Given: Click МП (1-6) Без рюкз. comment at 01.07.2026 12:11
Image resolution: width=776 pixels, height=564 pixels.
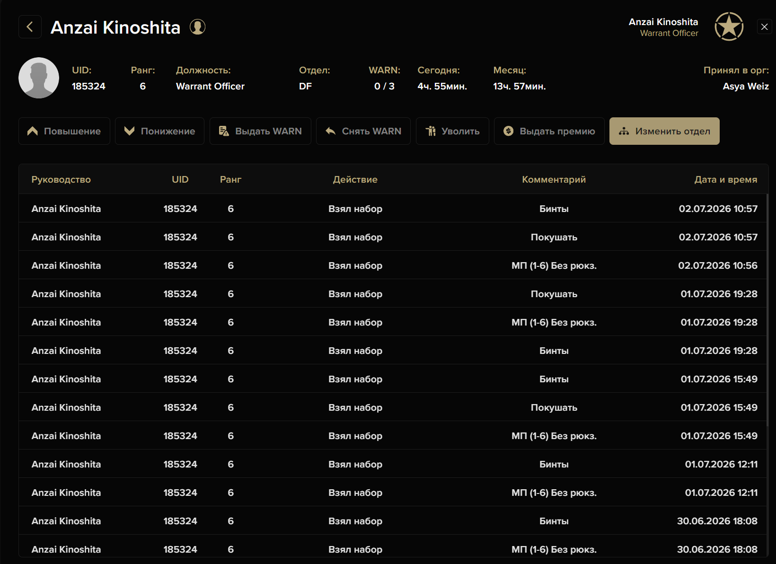Looking at the screenshot, I should (x=554, y=493).
